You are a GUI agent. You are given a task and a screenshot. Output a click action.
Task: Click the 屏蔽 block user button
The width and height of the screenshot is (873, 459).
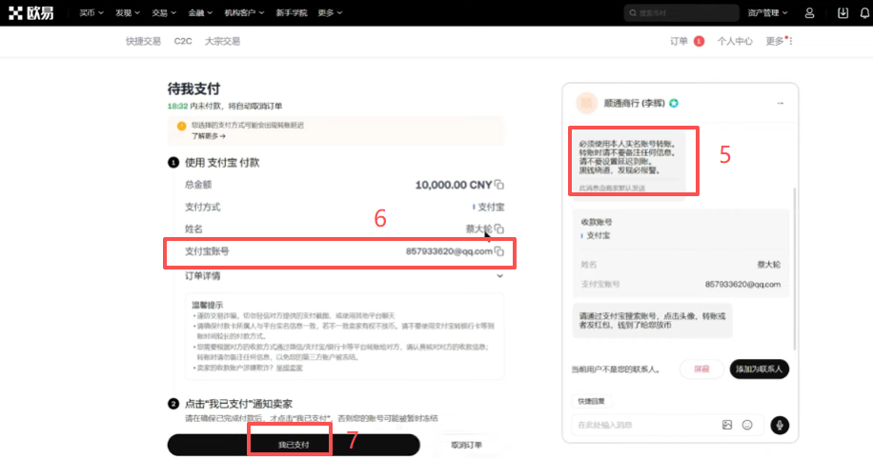[701, 369]
